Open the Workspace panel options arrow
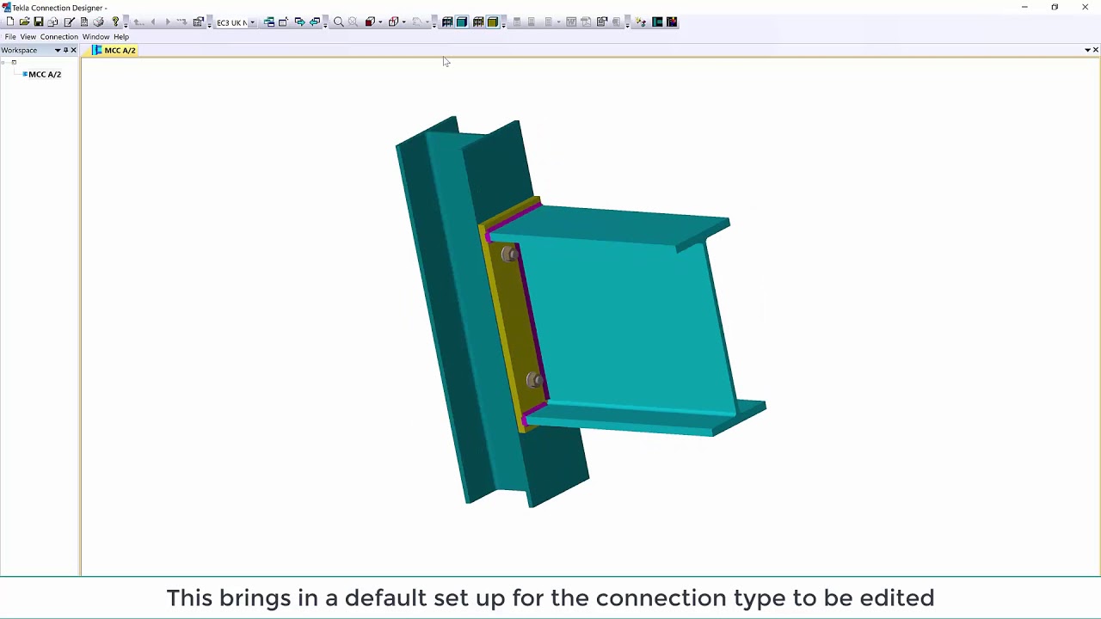The image size is (1101, 619). pos(58,50)
